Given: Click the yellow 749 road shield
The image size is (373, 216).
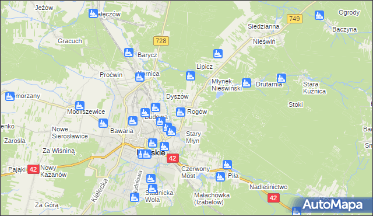Looking at the screenshot, I should (x=294, y=19).
